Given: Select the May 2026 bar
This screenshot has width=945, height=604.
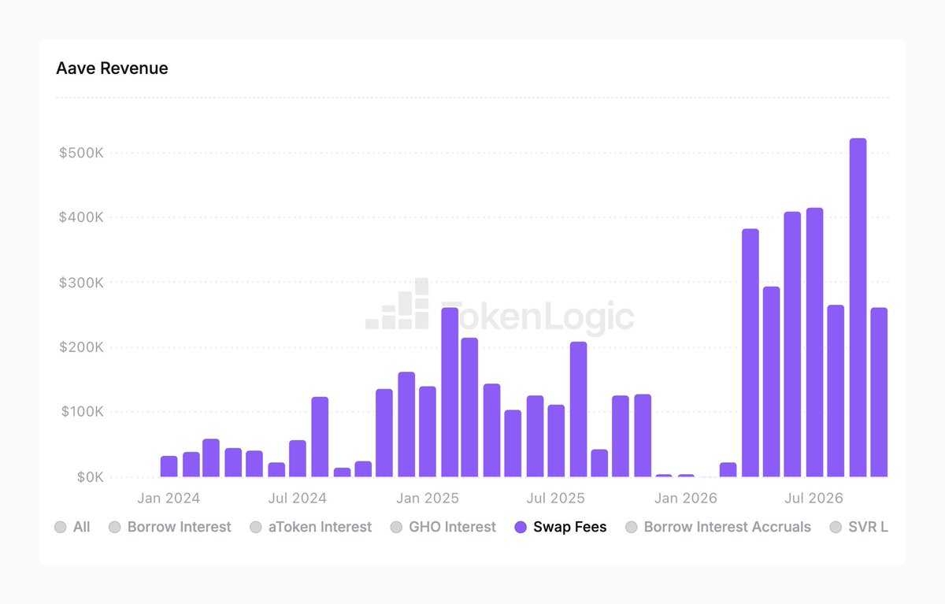Looking at the screenshot, I should point(772,382).
